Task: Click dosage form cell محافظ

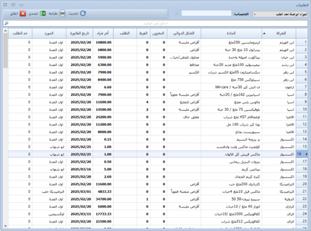Action: tap(184, 65)
